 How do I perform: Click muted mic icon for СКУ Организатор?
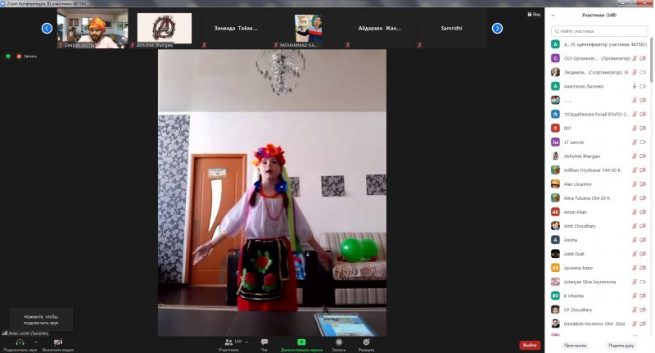pos(635,58)
